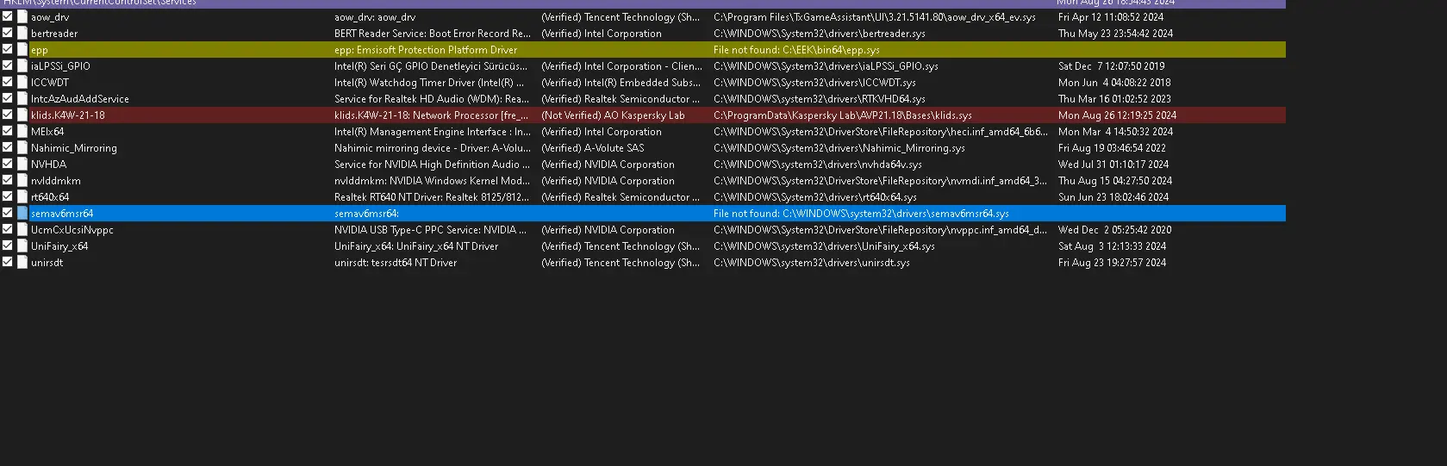Image resolution: width=1447 pixels, height=466 pixels.
Task: Click the UcmCxUcsiNvppc entry name
Action: [x=72, y=230]
